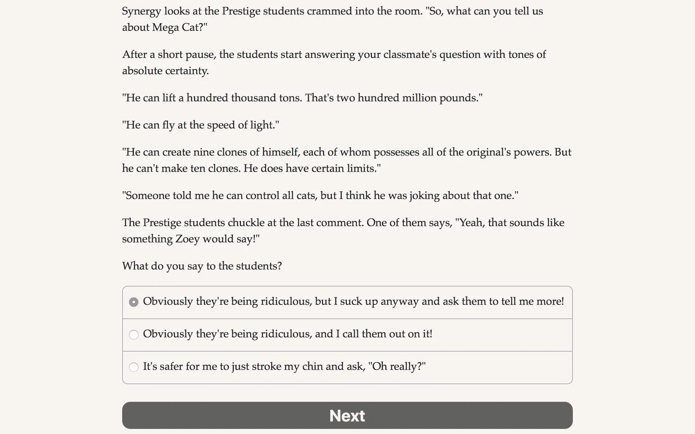Screen dimensions: 695x434
Task: Select the "call them out" radio button
Action: pyautogui.click(x=134, y=334)
